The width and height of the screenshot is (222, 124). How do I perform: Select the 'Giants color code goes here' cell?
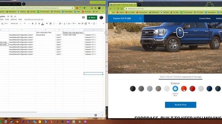[73, 32]
